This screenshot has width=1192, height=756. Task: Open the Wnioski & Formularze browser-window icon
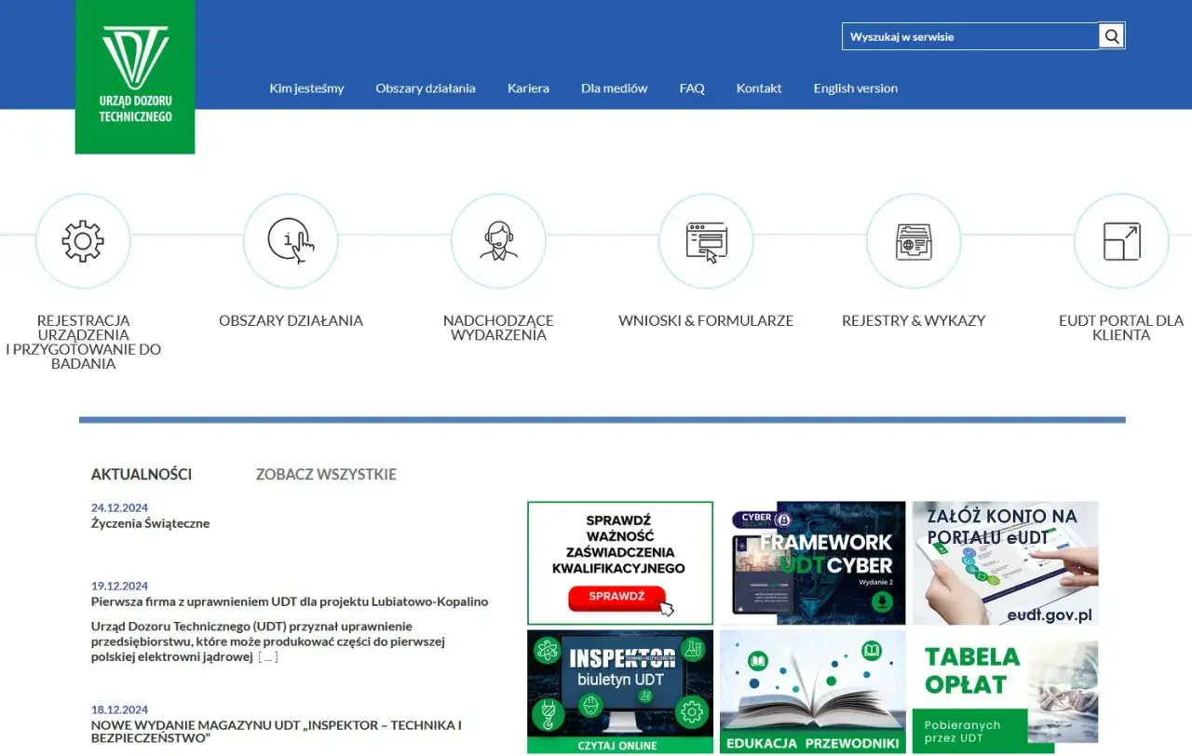(x=706, y=241)
